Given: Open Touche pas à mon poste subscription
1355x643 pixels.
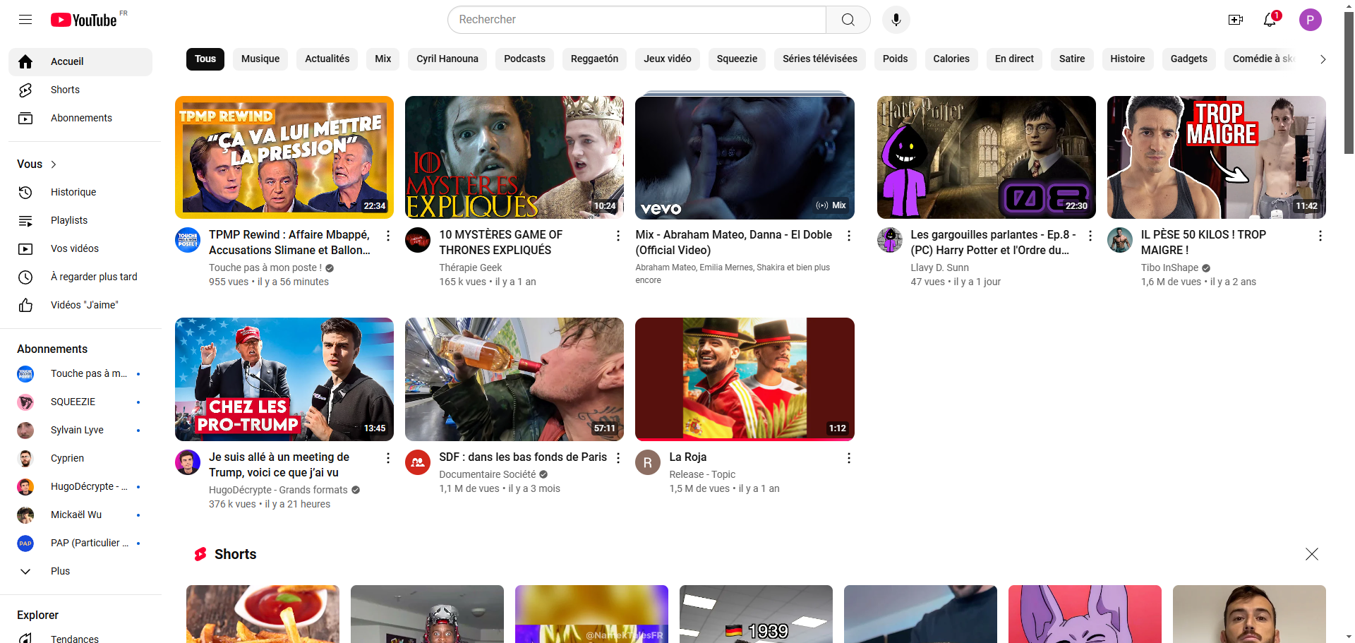Looking at the screenshot, I should (x=80, y=373).
